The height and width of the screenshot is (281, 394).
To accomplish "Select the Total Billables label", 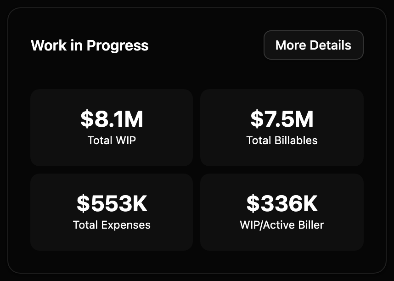I will click(x=281, y=140).
